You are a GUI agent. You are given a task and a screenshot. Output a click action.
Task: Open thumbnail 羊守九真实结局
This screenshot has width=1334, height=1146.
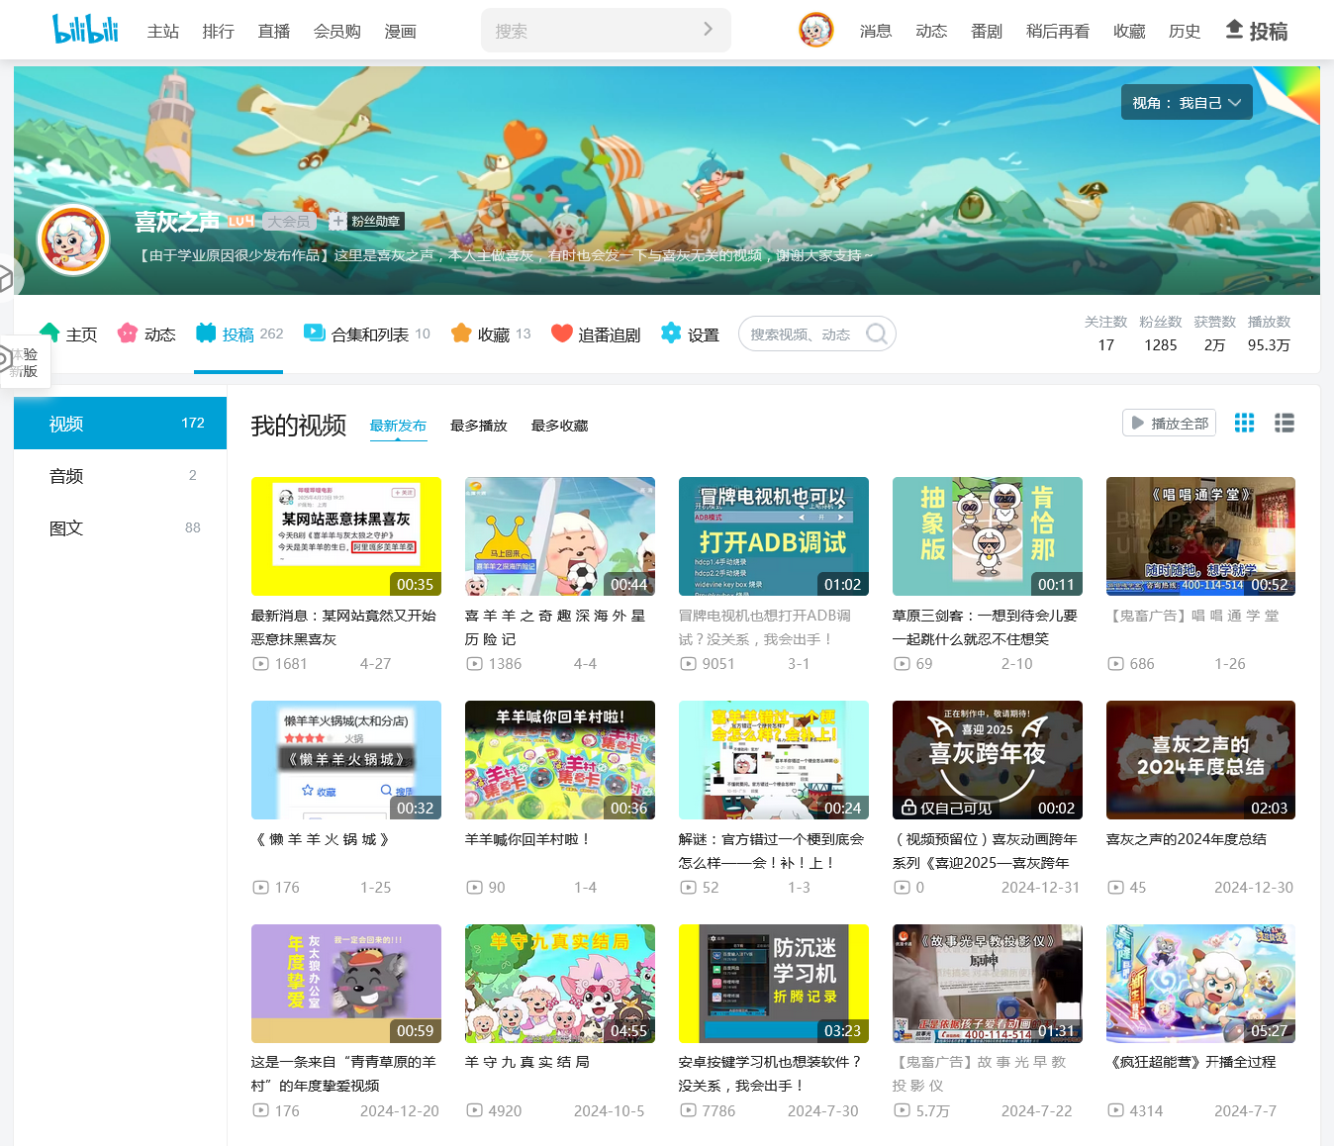pyautogui.click(x=560, y=983)
